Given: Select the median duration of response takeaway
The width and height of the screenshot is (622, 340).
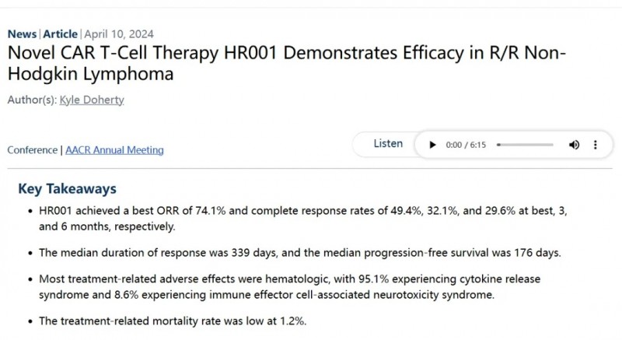Looking at the screenshot, I should [x=300, y=253].
